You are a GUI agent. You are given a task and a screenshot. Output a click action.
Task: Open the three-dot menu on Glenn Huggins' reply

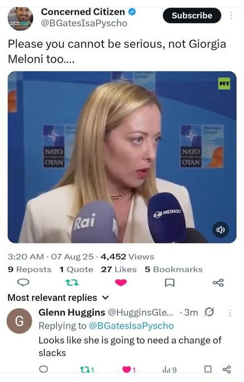click(x=230, y=313)
